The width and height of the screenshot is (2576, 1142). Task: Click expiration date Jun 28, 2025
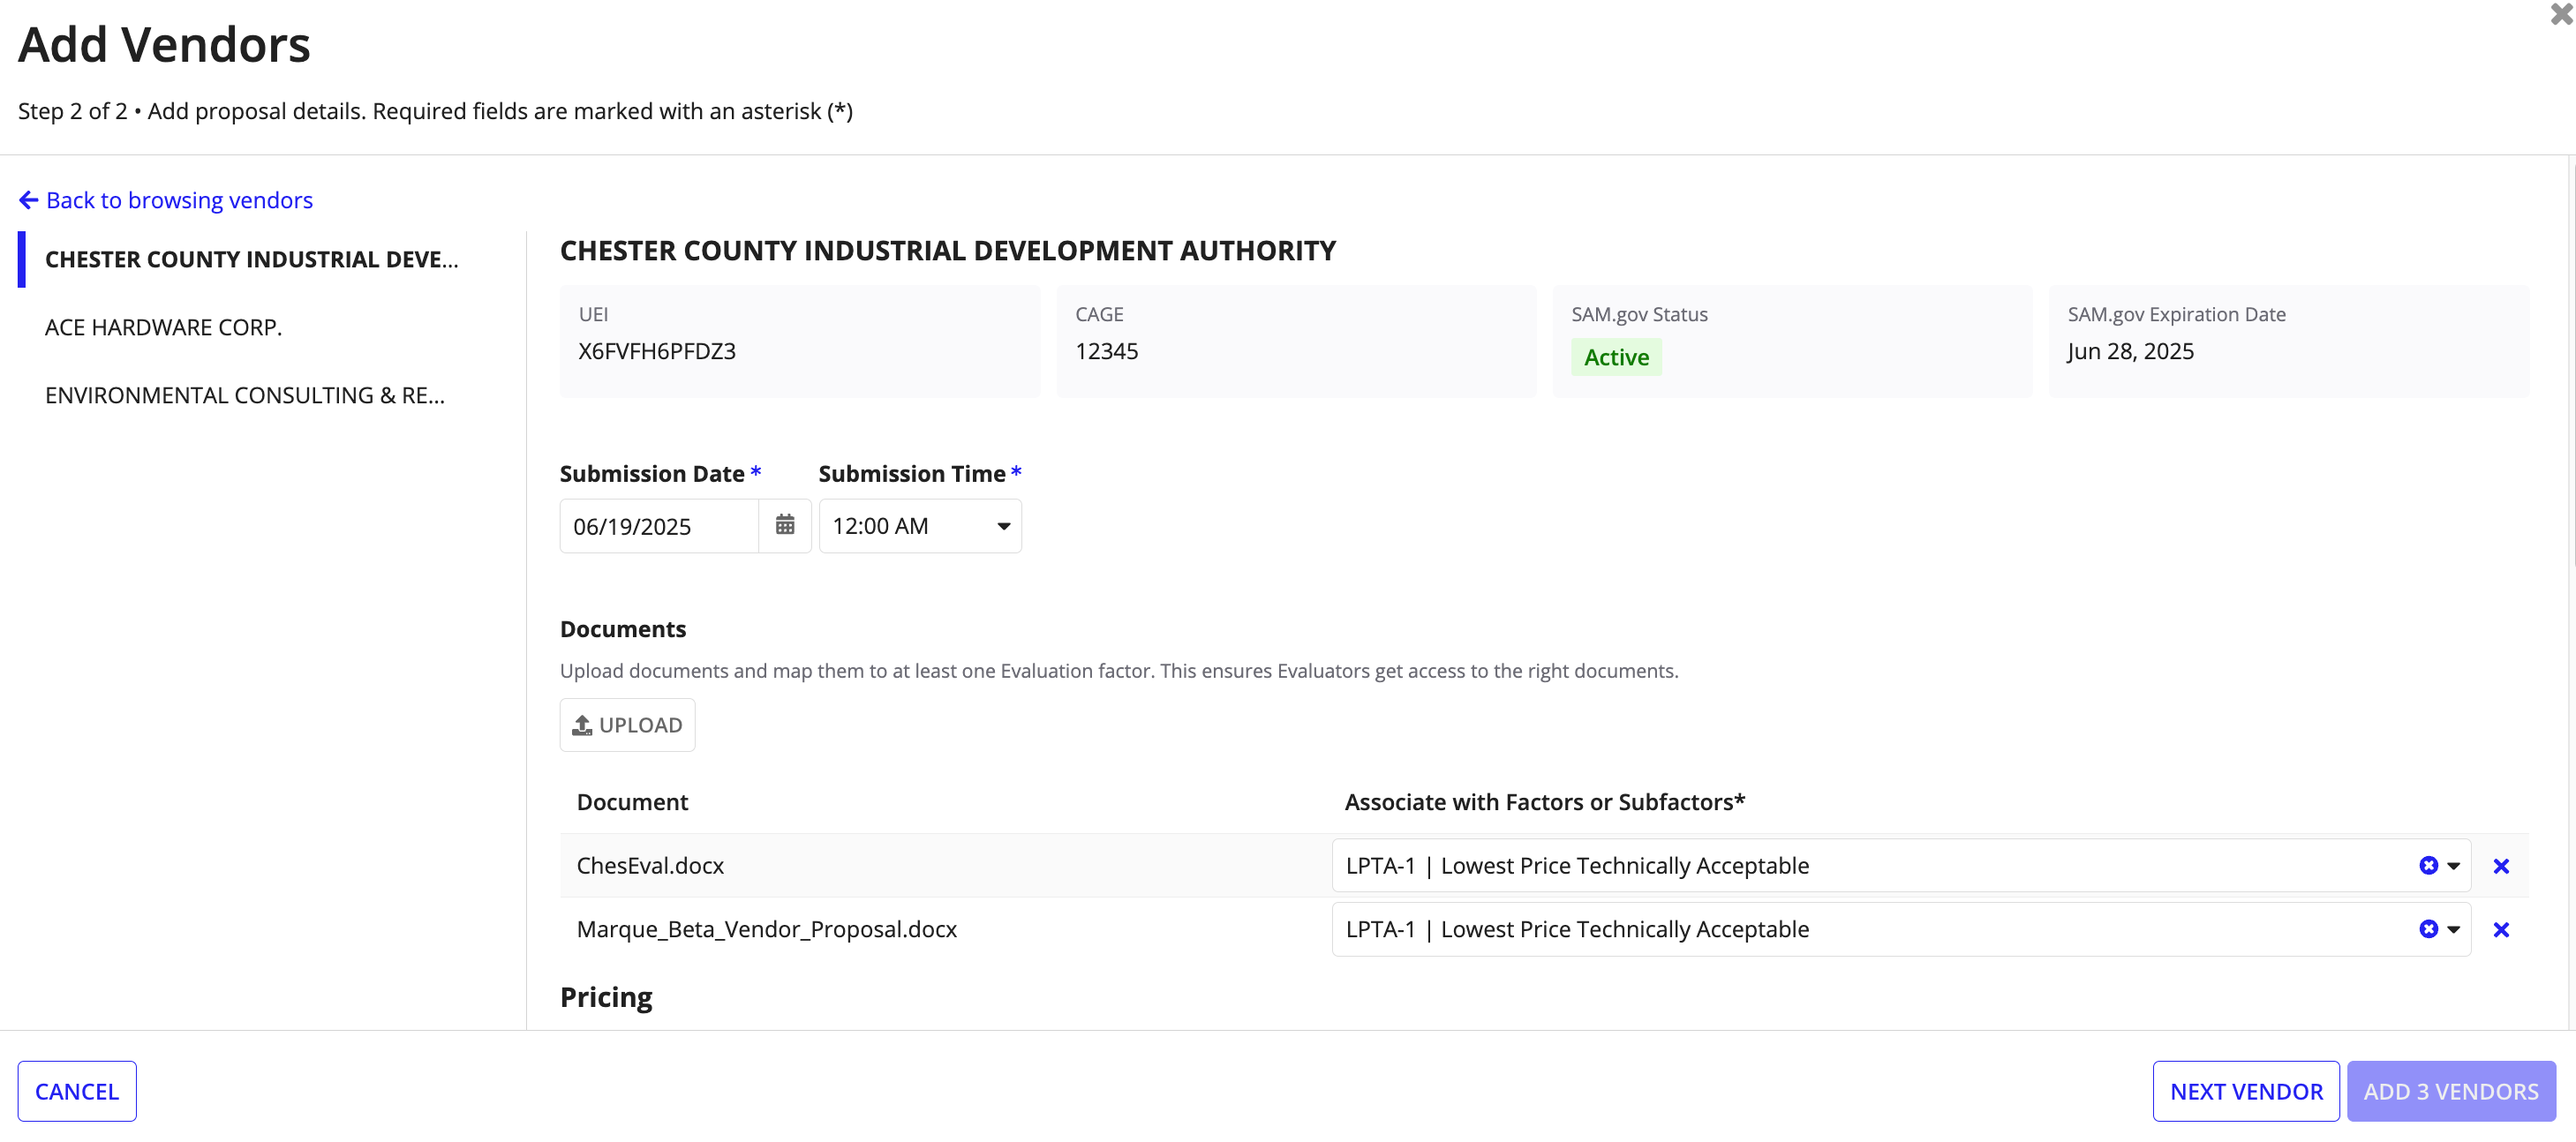tap(2131, 351)
